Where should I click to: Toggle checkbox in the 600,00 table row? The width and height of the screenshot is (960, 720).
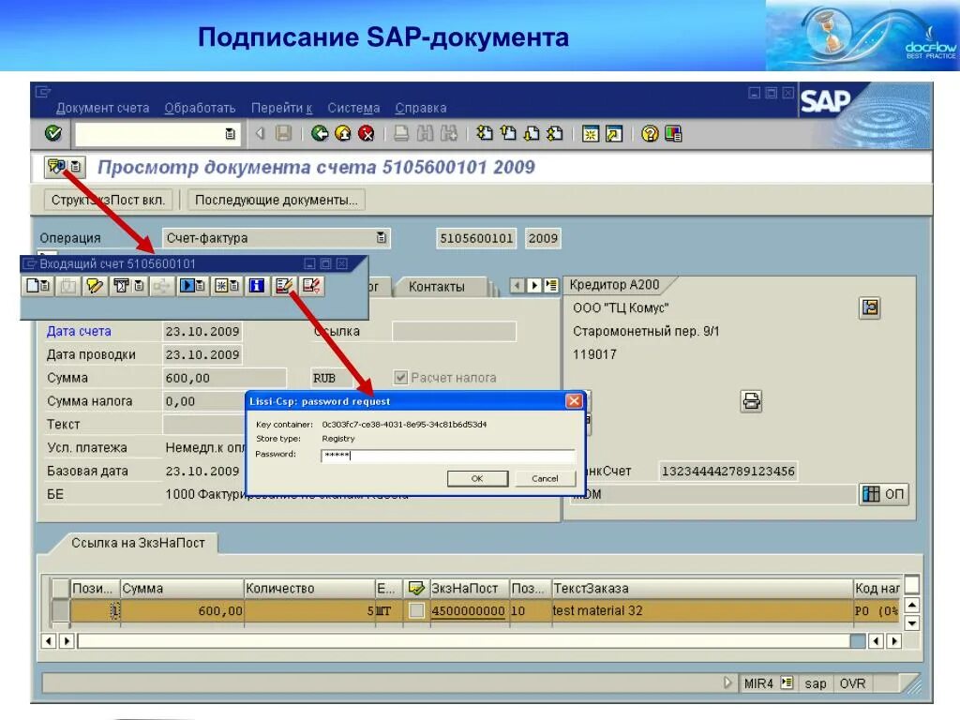(x=416, y=610)
